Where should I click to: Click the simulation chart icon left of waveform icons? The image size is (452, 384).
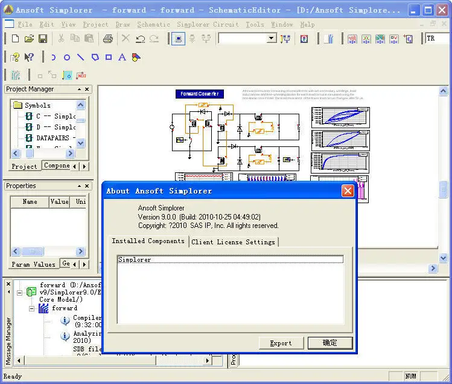click(x=329, y=39)
